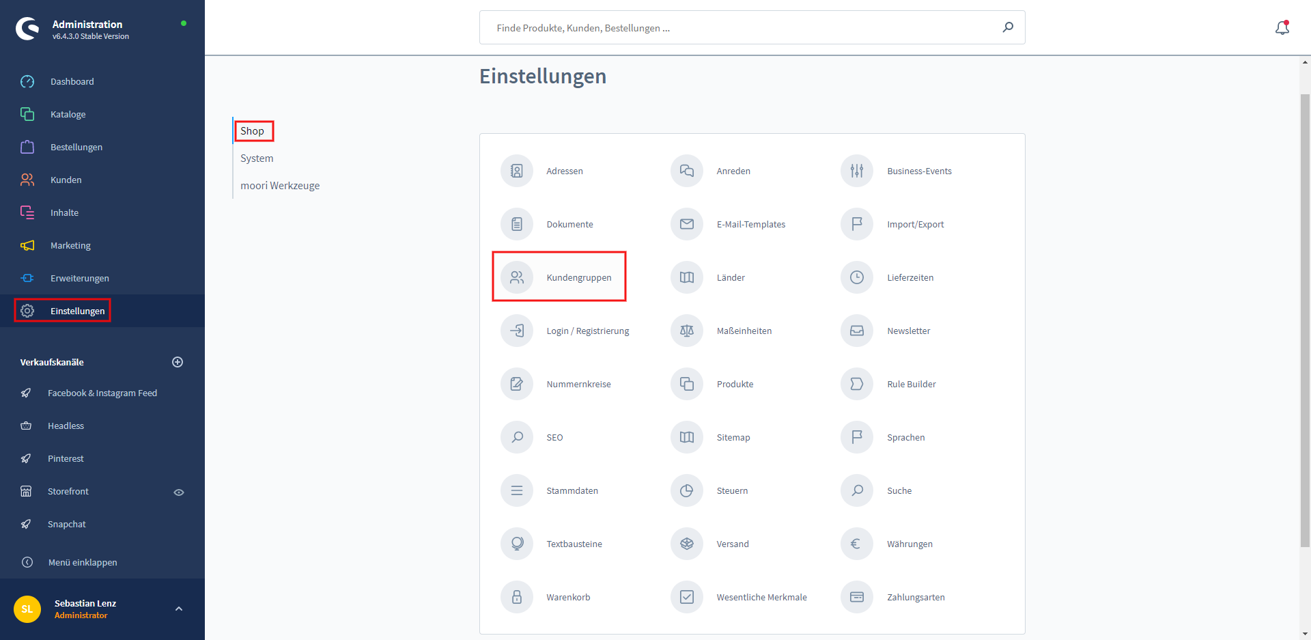
Task: Open the Rule Builder icon
Action: 857,384
